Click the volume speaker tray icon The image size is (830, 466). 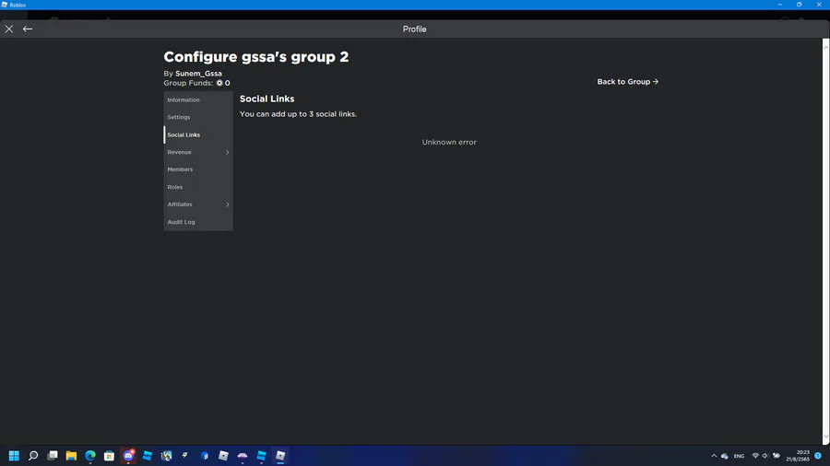pos(765,456)
